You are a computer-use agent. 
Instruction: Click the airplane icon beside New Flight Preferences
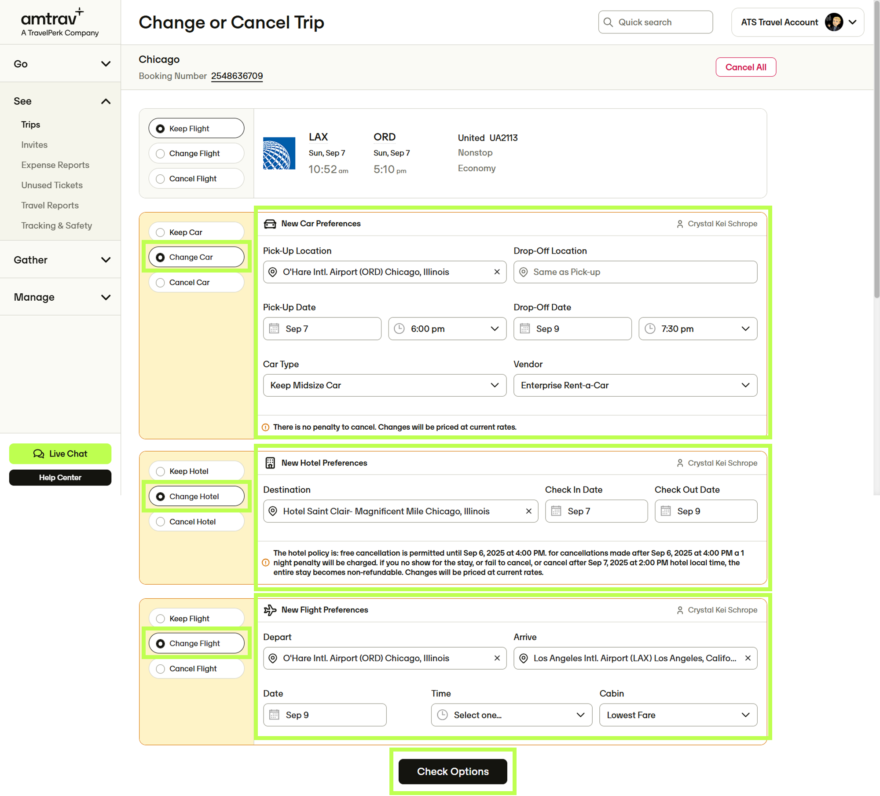(270, 610)
